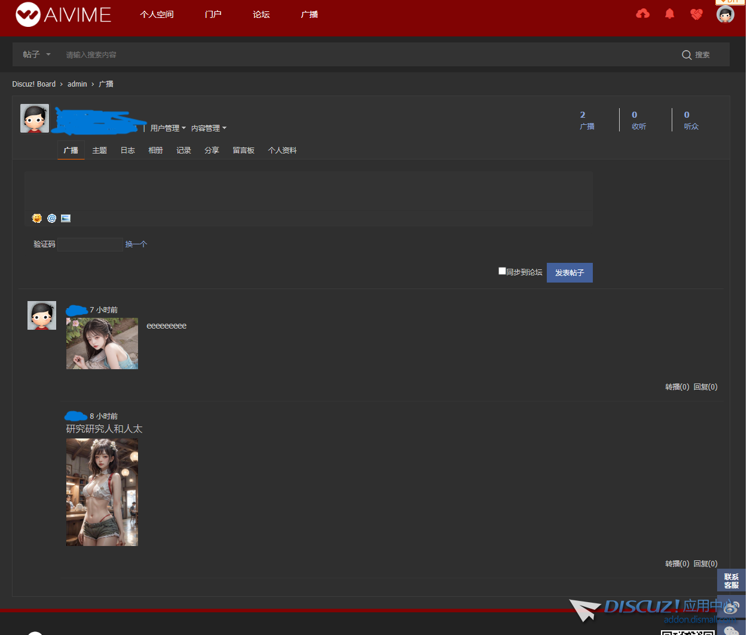This screenshot has width=747, height=635.
Task: Click the cloud upload icon in header
Action: click(642, 14)
